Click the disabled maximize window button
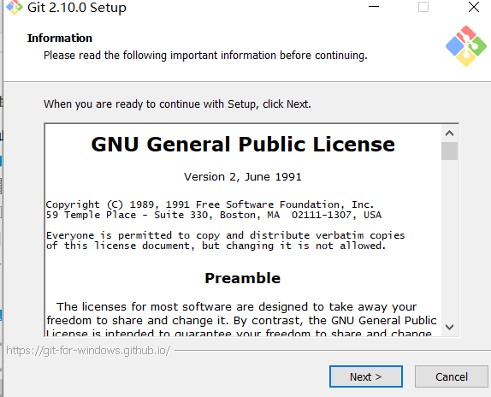The image size is (491, 397). (x=423, y=7)
